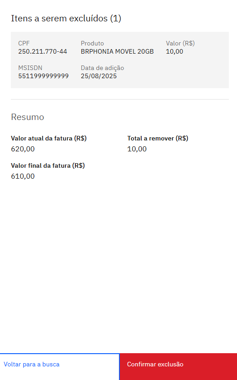The image size is (237, 380).
Task: Go back via Voltar para a busca
Action: (x=59, y=366)
